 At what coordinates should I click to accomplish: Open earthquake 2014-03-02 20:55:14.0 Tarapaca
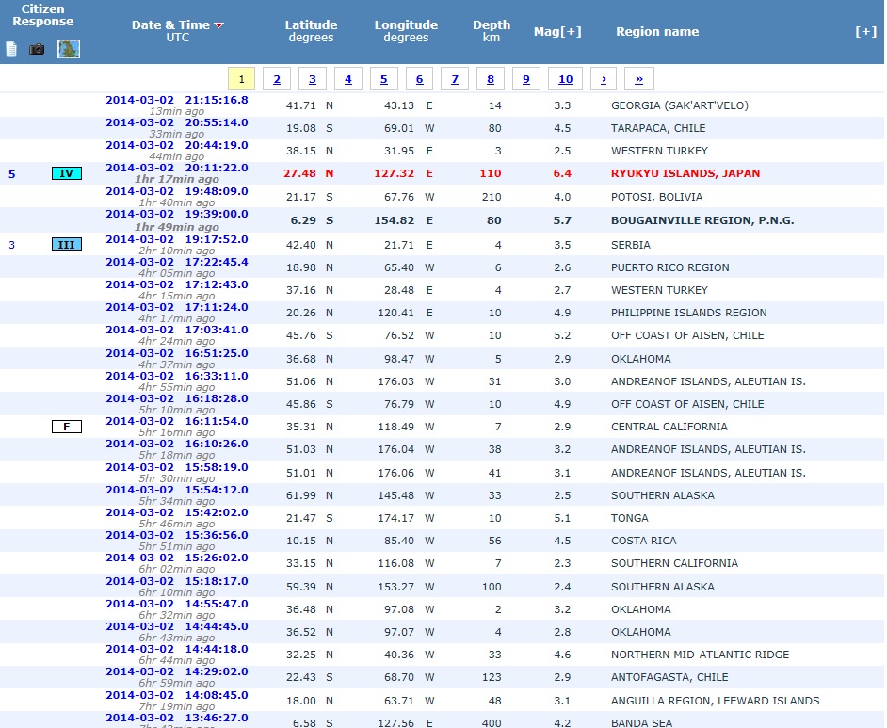tap(177, 122)
